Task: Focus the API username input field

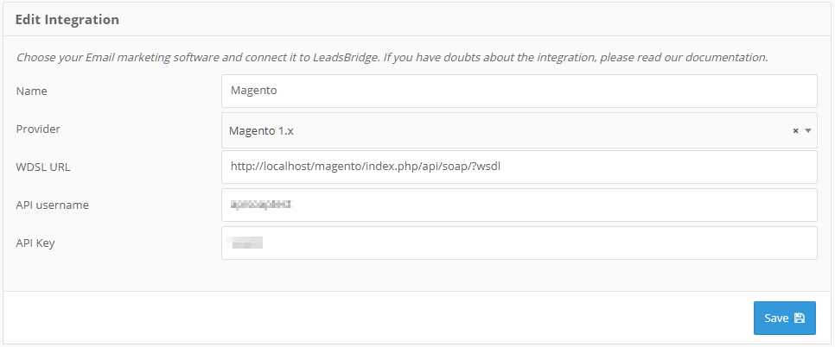Action: click(519, 205)
